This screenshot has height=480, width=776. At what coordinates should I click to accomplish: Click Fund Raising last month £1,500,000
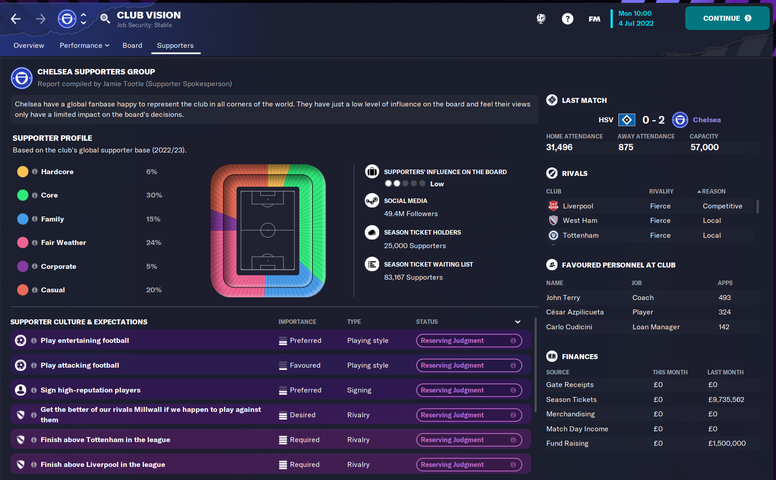click(x=727, y=443)
